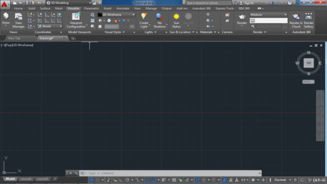
Task: Toggle the plus annotation monitor in status bar
Action: pos(263,180)
